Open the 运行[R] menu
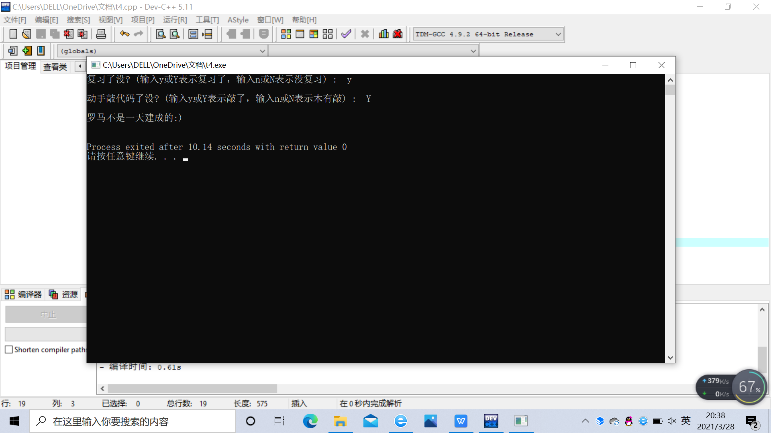 coord(175,20)
